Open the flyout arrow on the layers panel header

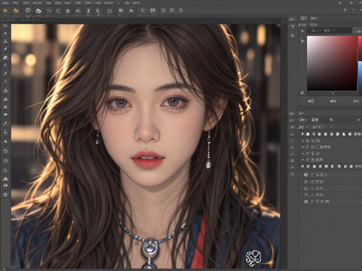click(359, 120)
